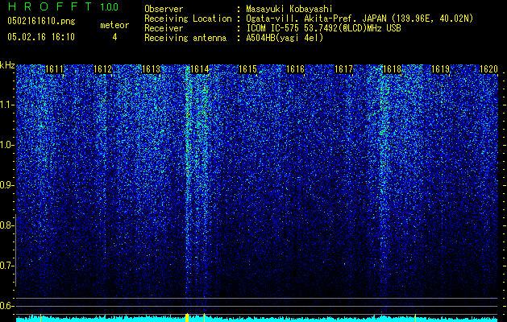Click the 0.7 kHz axis label
507x322 pixels.
6,266
